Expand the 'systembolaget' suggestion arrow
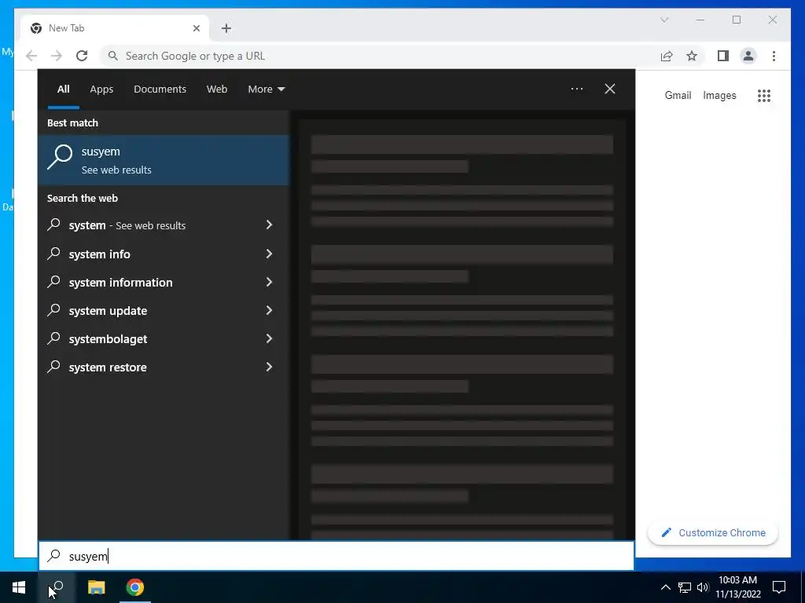805x603 pixels. tap(269, 338)
